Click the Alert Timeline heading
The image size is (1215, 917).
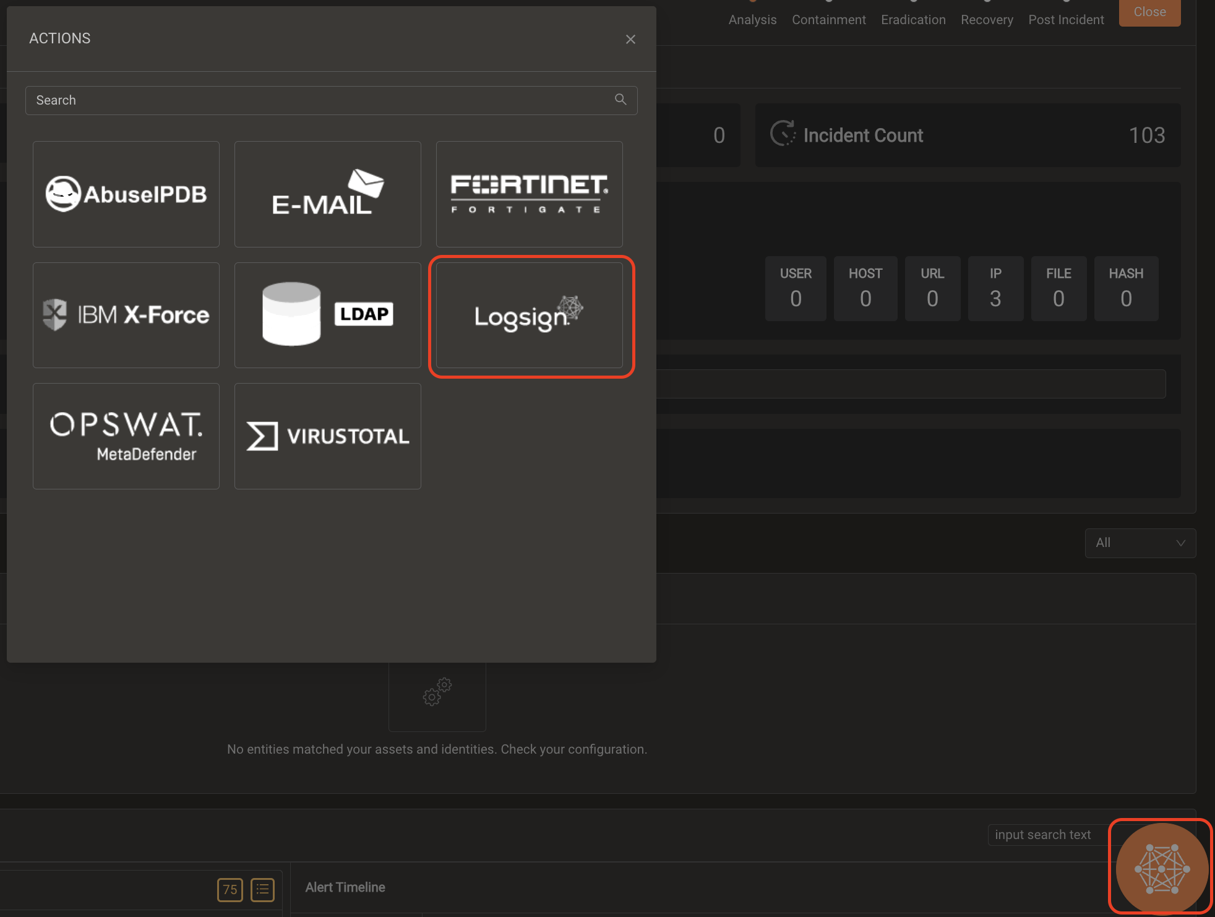pyautogui.click(x=345, y=887)
